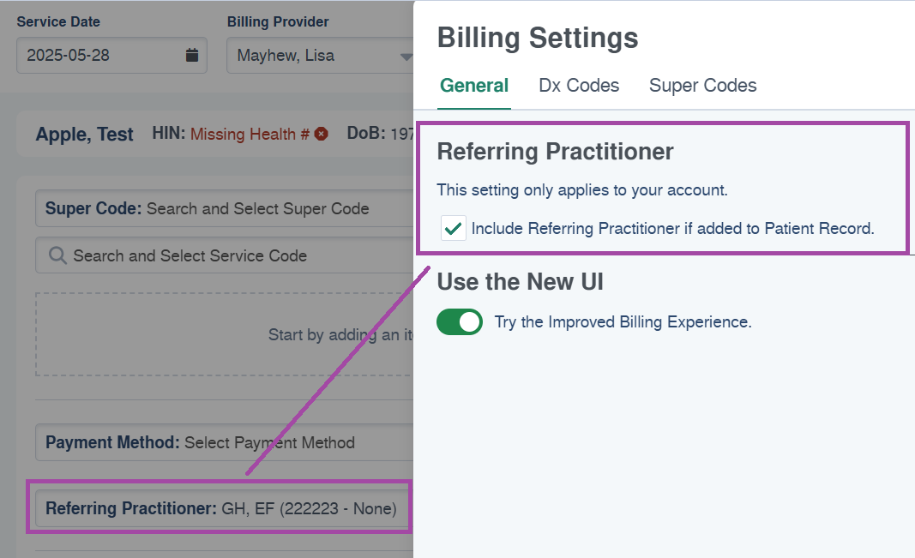
Task: Click the Mayhew, Lisa provider field
Action: [320, 56]
